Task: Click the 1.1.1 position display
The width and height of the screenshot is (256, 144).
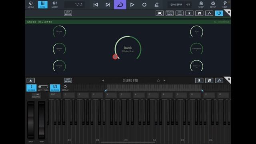Action: 75,4
